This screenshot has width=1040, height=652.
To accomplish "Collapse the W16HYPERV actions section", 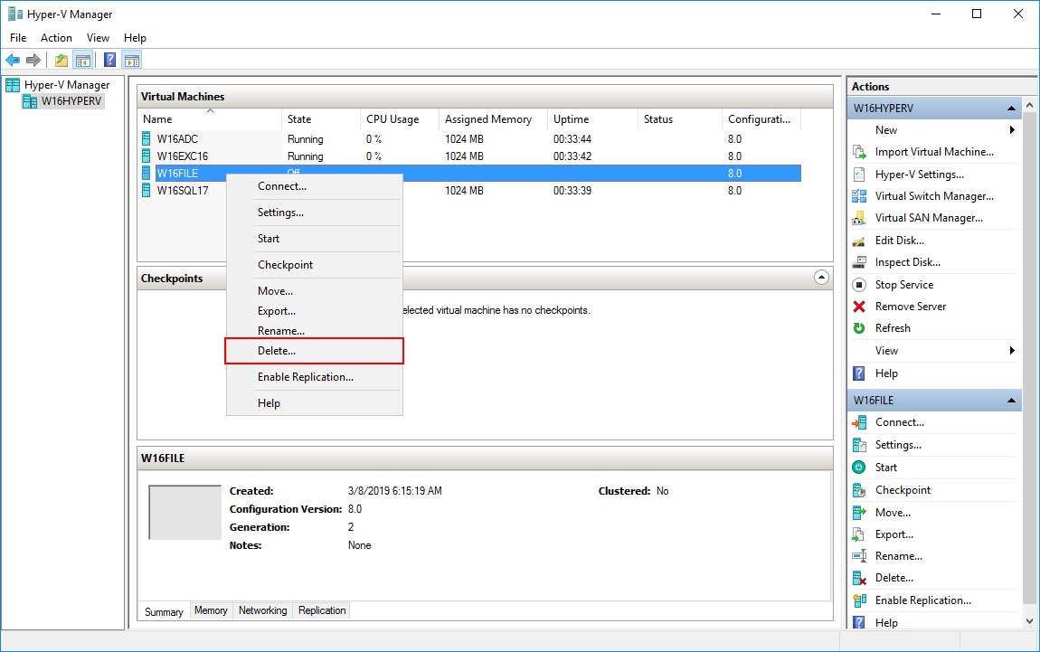I will click(x=1011, y=109).
